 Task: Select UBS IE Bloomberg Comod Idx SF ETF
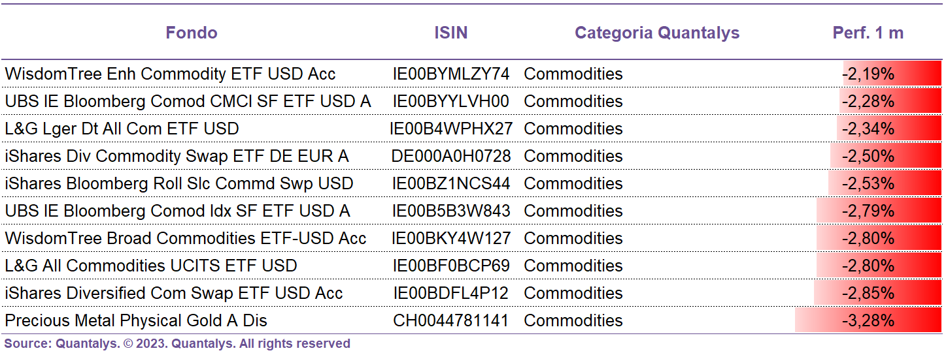click(x=177, y=211)
